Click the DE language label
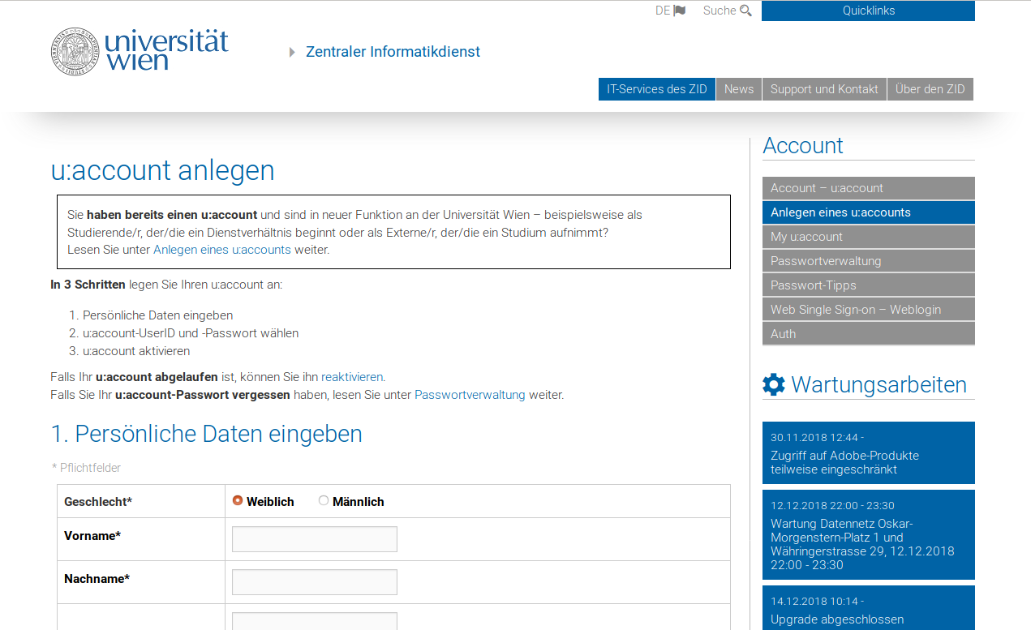 pyautogui.click(x=663, y=11)
